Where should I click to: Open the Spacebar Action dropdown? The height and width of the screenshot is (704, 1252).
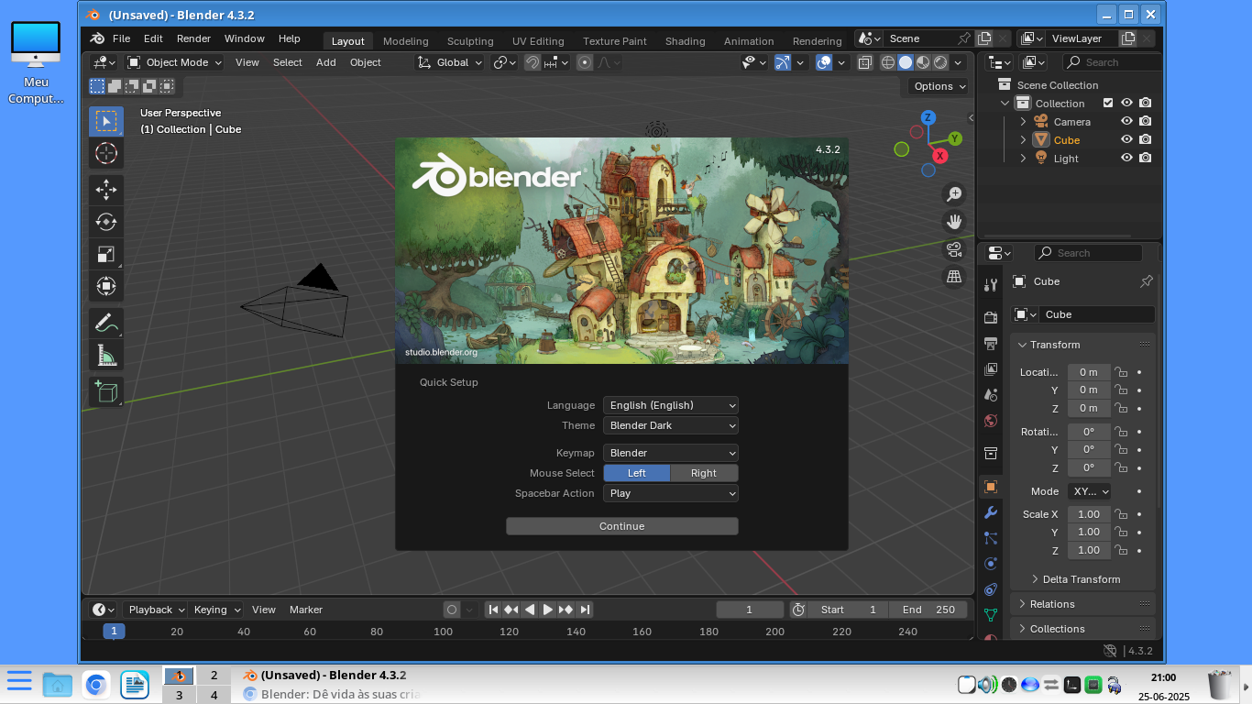671,493
